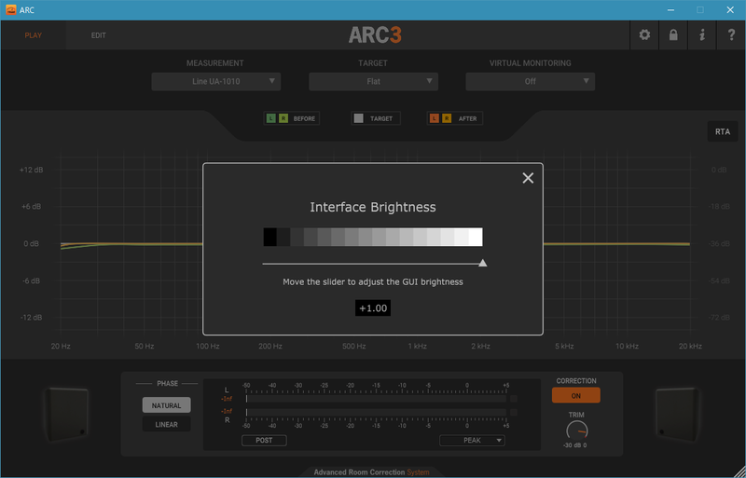Toggle the POST meter button

(x=264, y=441)
